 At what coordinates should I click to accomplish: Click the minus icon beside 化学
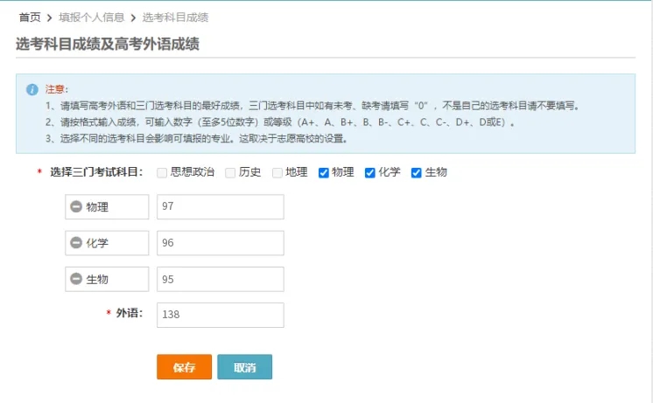pos(76,243)
